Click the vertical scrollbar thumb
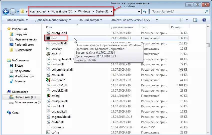Screen dimensions: 212x135 (208, 45)
